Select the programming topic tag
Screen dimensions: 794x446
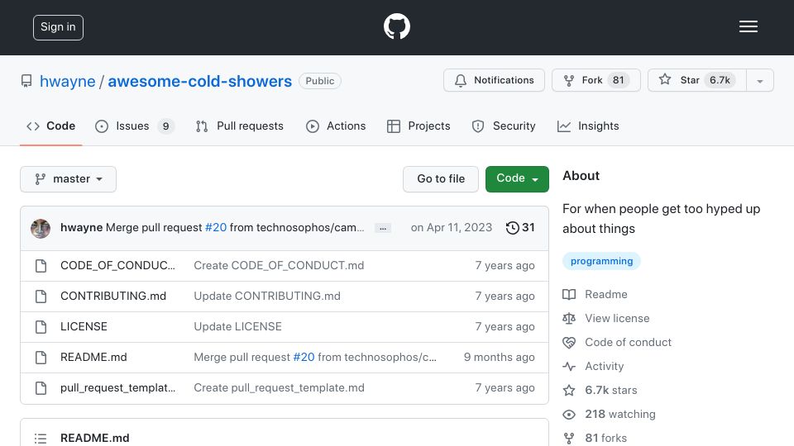tap(601, 261)
